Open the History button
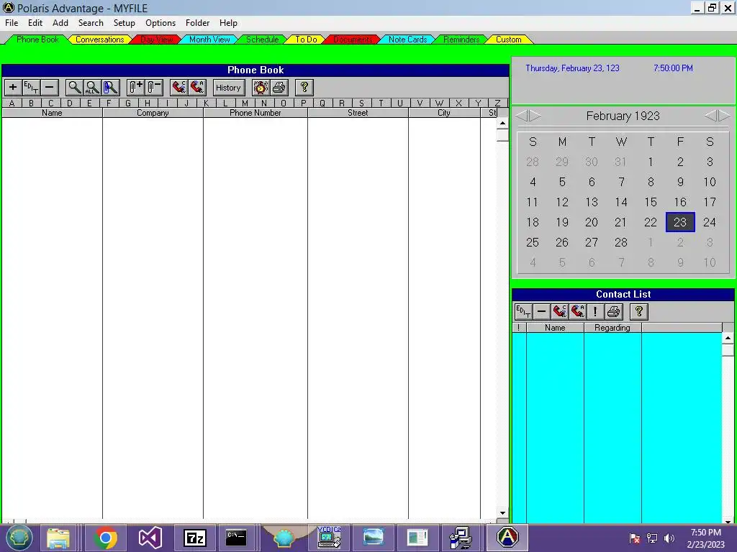737x552 pixels. (228, 87)
